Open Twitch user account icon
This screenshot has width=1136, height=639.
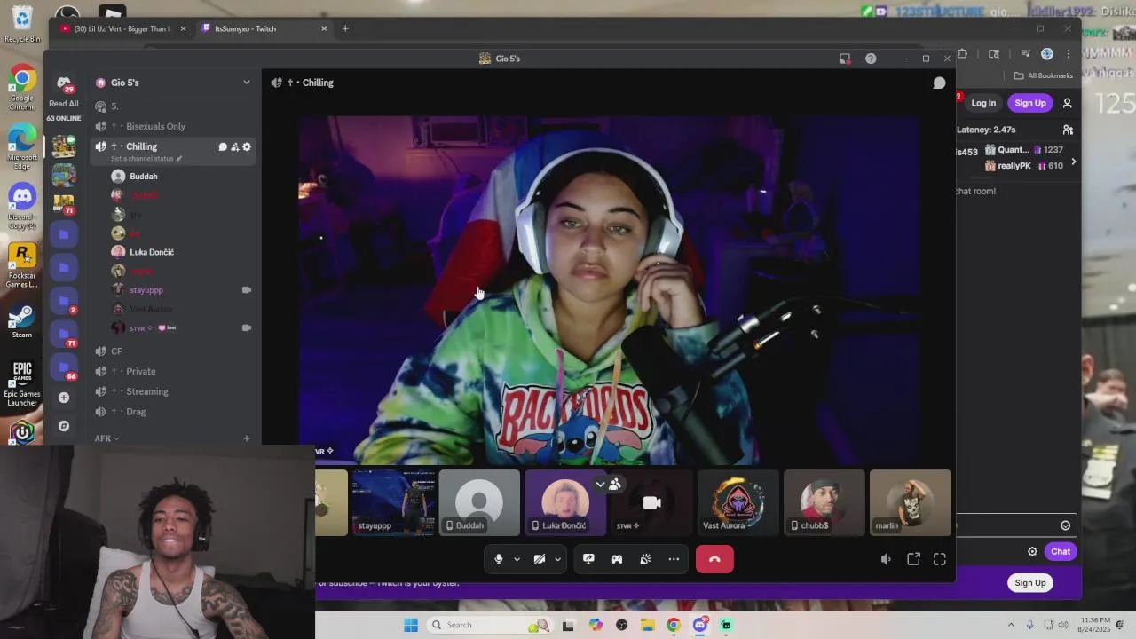click(1068, 103)
